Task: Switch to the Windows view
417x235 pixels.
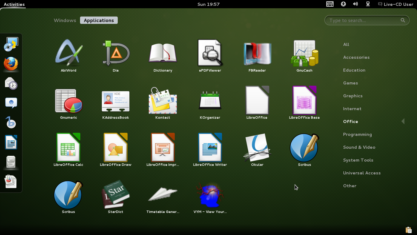Action: click(65, 21)
